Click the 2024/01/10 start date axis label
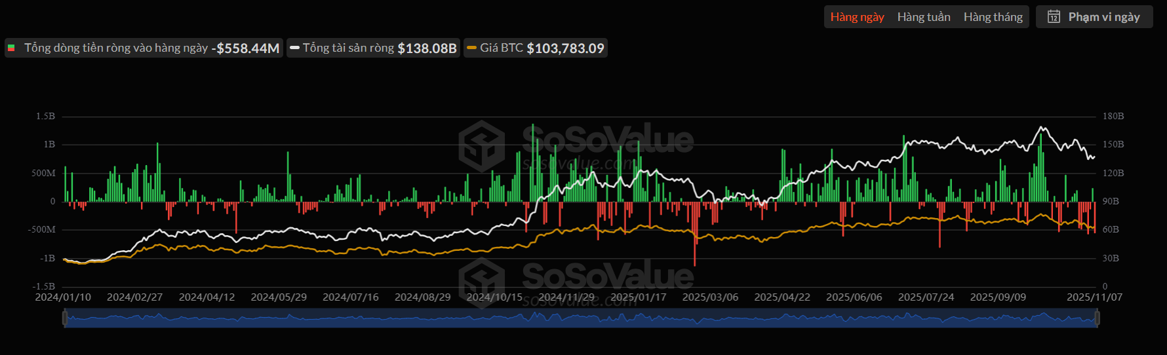1167x355 pixels. [x=63, y=297]
